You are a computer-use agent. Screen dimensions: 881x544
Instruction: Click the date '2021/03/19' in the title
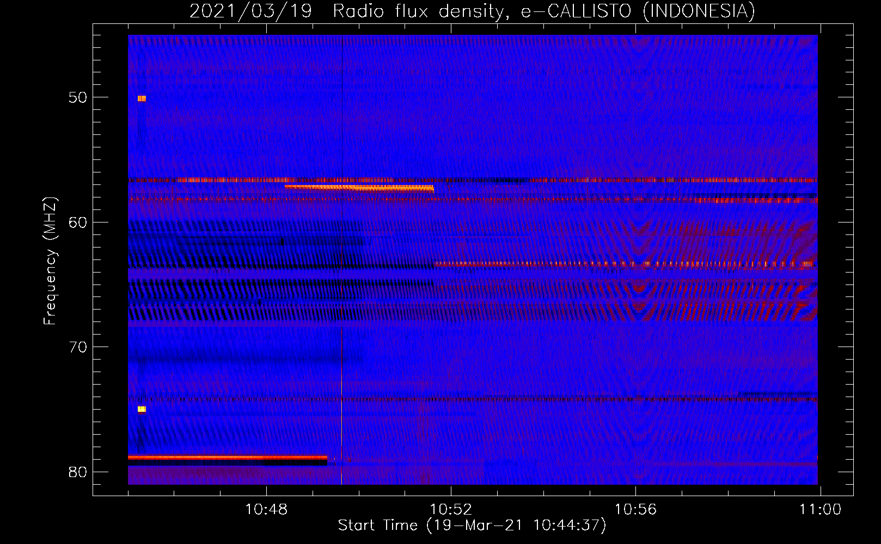click(x=250, y=11)
